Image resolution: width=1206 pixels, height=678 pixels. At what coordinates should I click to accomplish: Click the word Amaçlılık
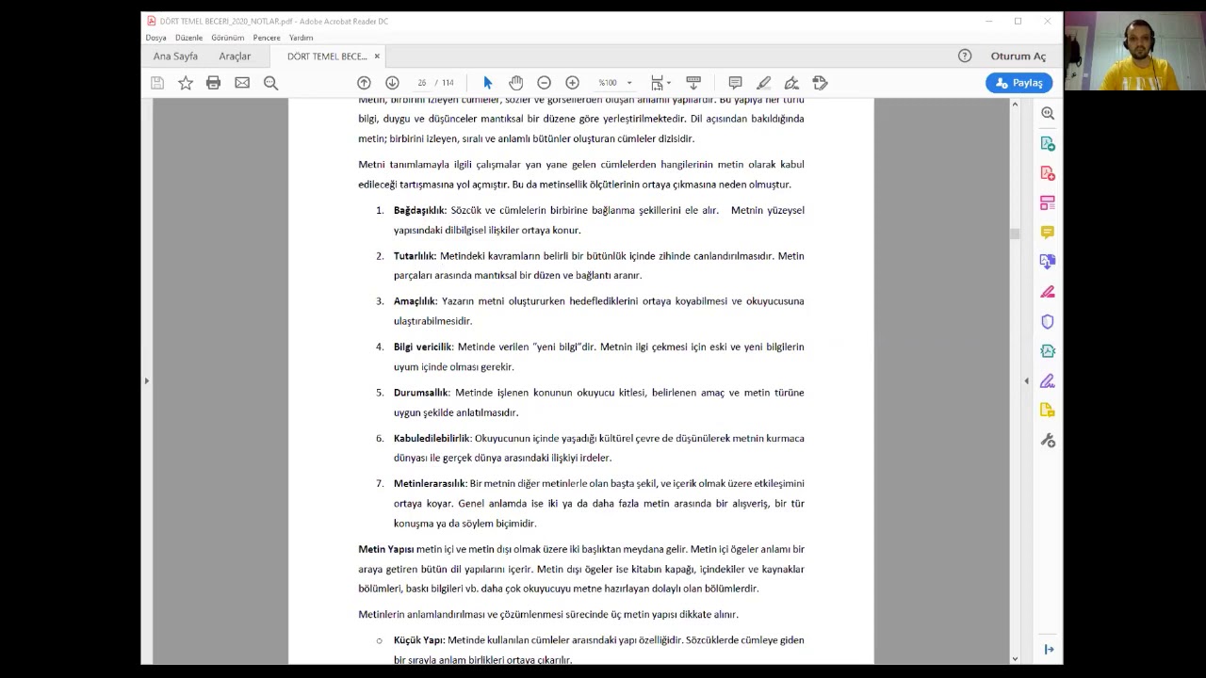[x=416, y=301]
